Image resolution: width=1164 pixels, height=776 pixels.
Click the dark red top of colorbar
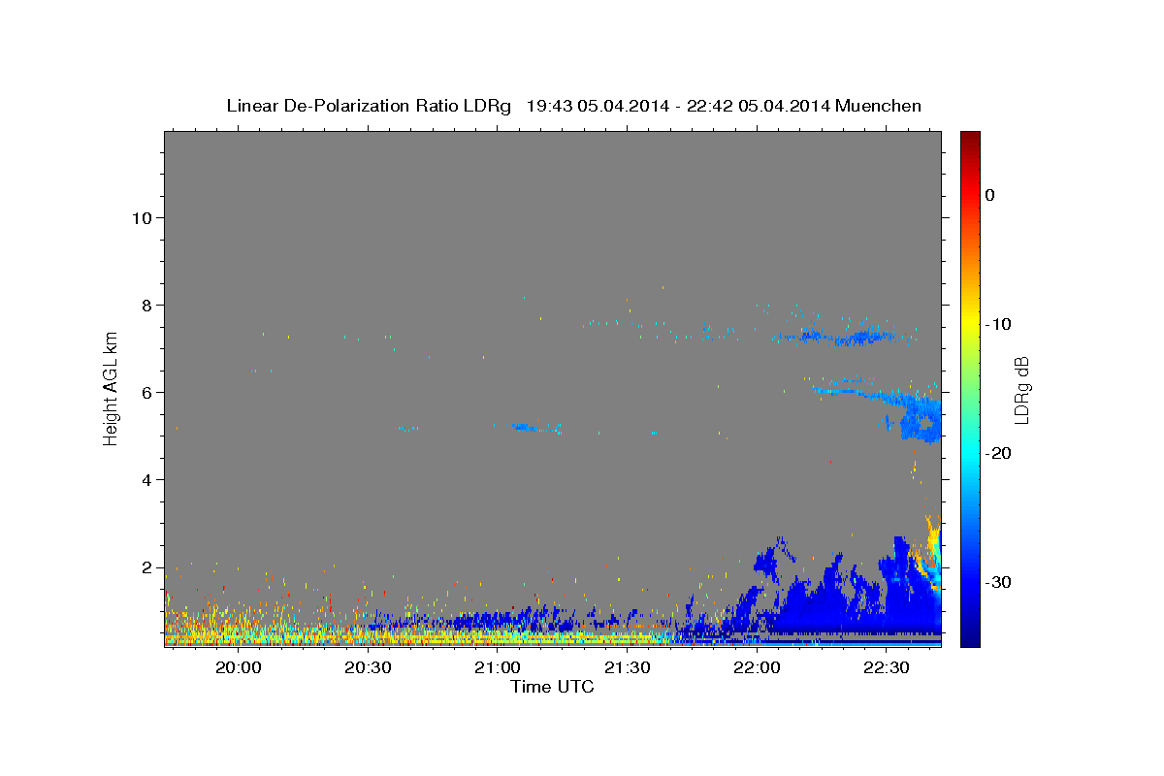tap(970, 137)
